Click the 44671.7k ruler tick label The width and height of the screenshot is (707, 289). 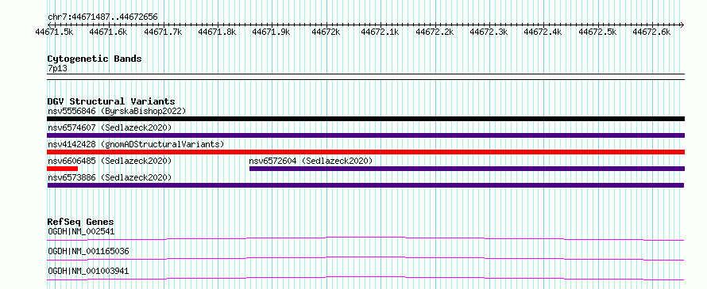tap(163, 32)
